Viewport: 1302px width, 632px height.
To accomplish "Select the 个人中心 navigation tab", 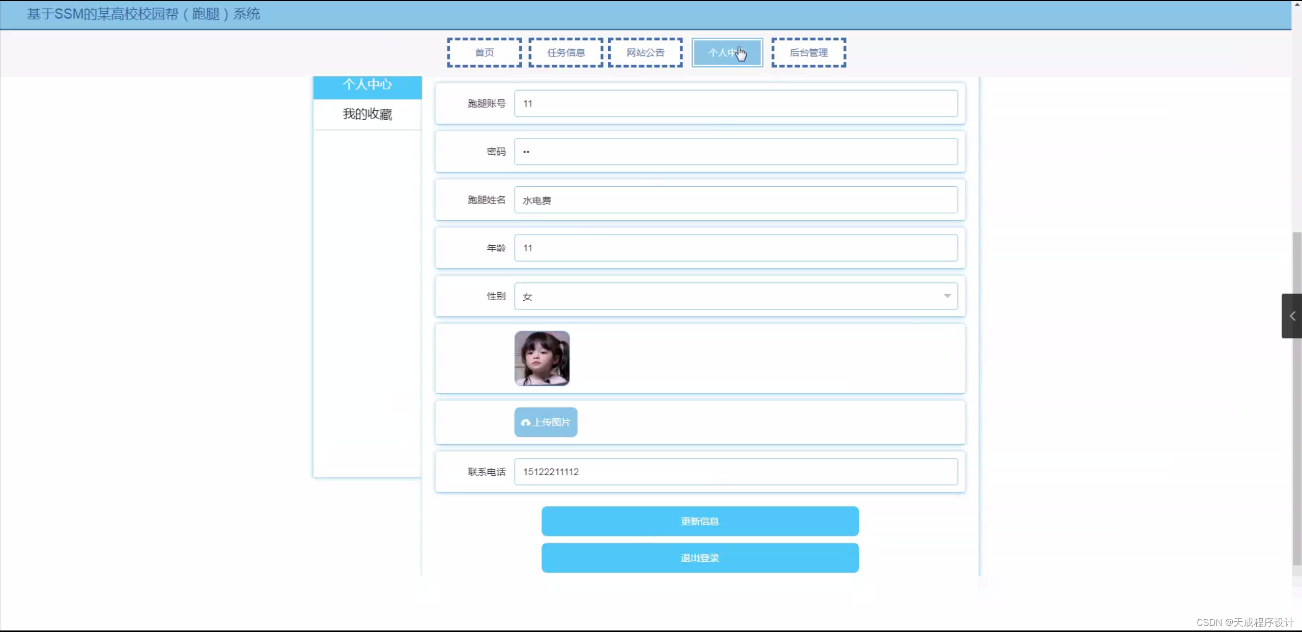I will tap(727, 52).
